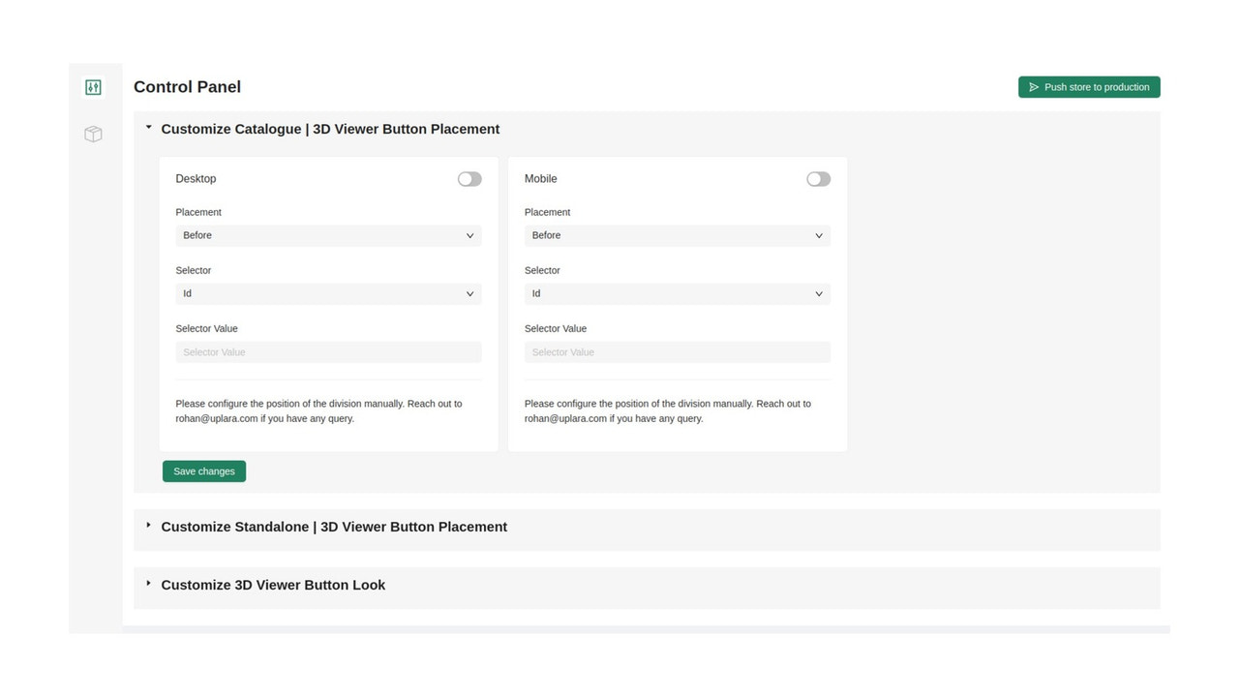Enable the Desktop placement toggle

coord(468,178)
